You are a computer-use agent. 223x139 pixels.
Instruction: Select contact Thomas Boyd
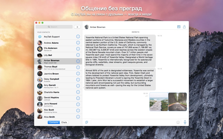point(58,67)
